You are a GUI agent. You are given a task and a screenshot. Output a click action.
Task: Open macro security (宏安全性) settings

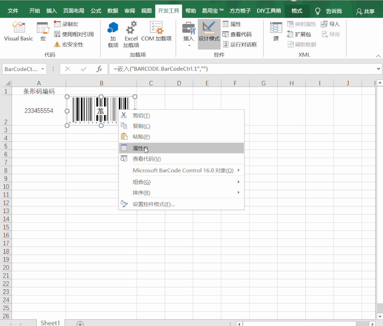(x=69, y=44)
